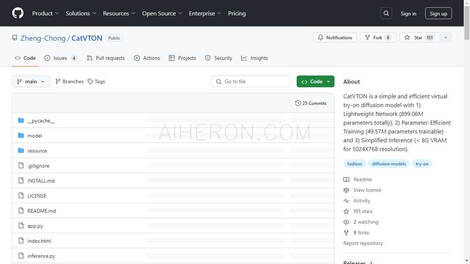
Task: Expand the main branch selector
Action: 31,81
